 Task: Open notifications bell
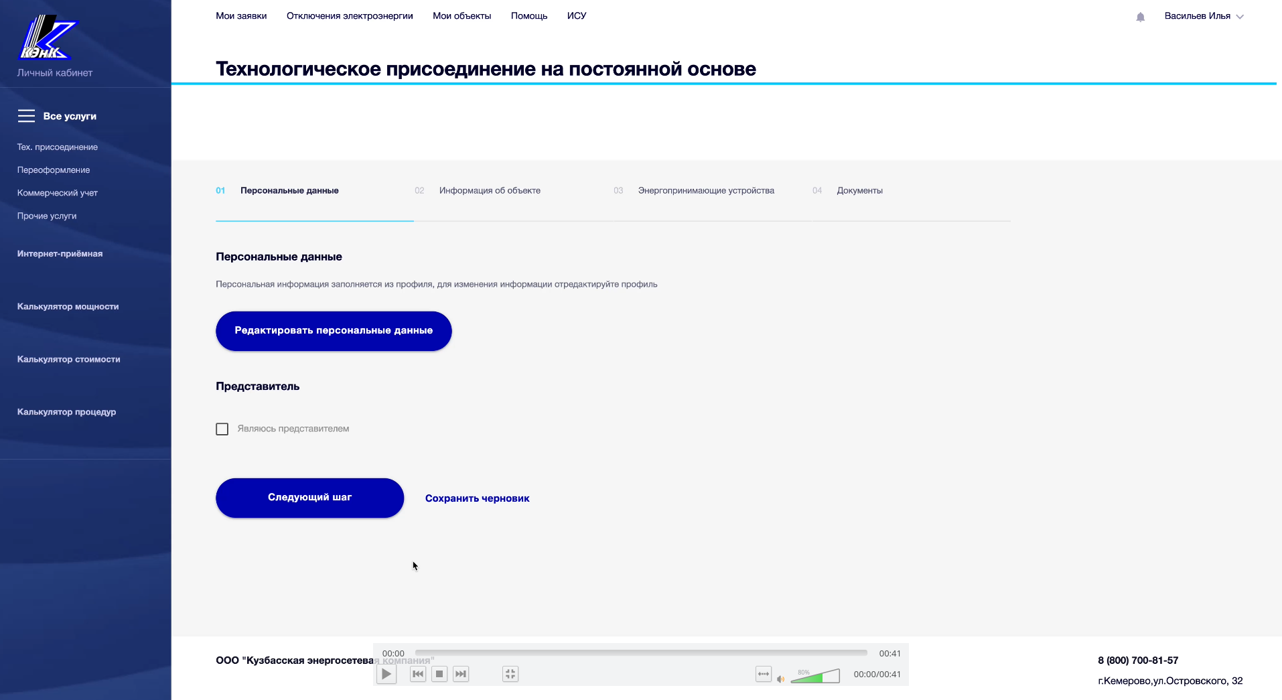click(x=1140, y=17)
